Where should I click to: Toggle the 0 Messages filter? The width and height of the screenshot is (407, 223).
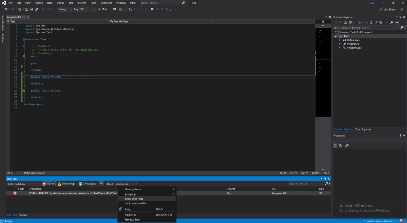point(87,184)
